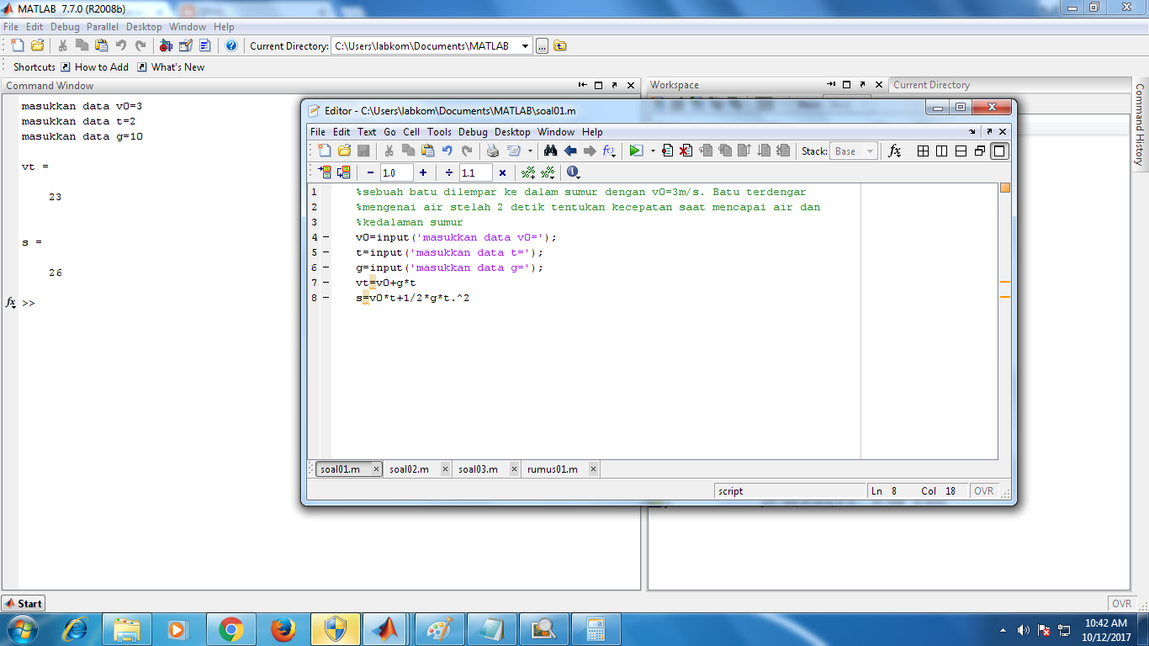This screenshot has height=646, width=1149.
Task: Expand the Editor print options dropdown arrow
Action: pos(530,151)
